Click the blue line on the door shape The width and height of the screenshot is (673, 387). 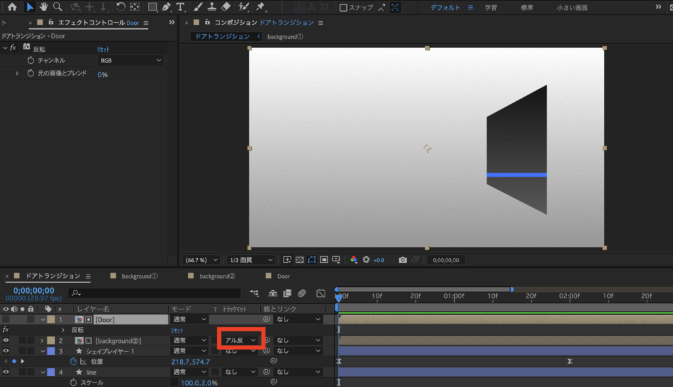517,175
